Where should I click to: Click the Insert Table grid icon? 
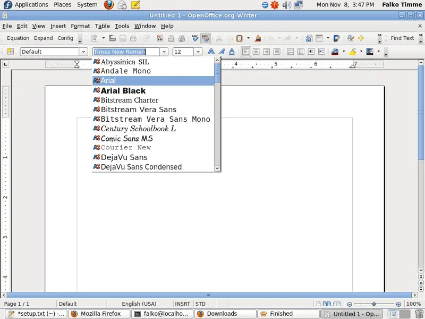point(319,38)
